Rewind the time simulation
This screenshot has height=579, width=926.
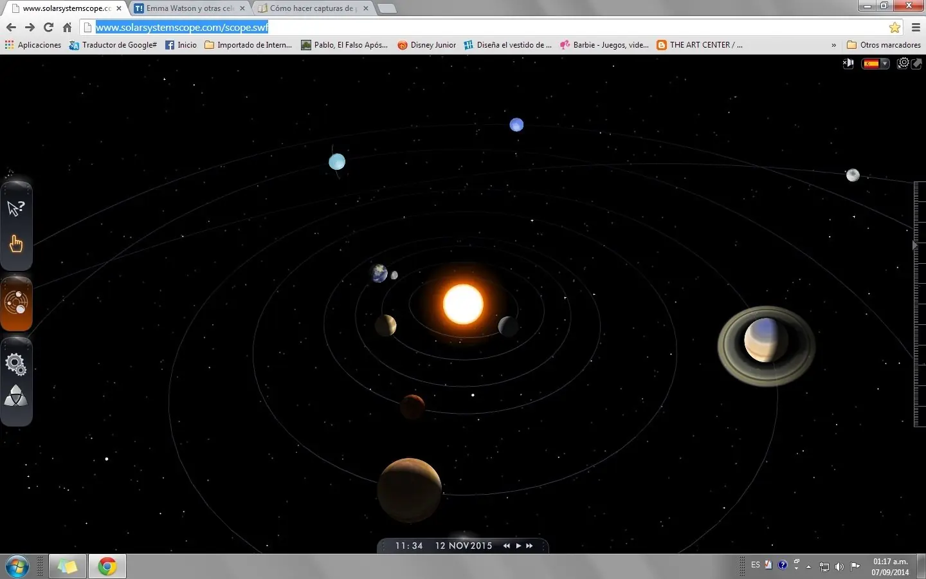(x=506, y=546)
